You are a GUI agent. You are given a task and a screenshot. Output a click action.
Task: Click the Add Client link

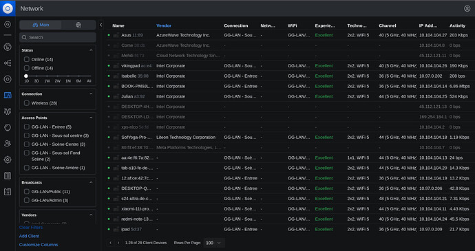[x=30, y=236]
